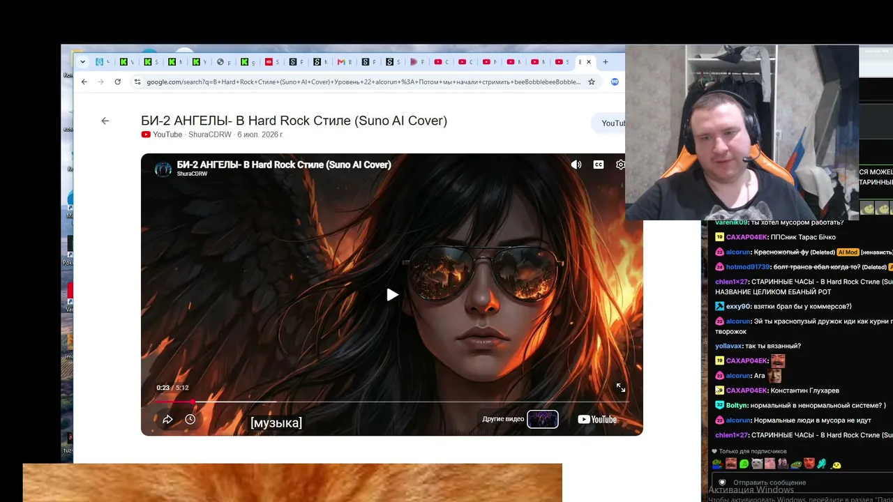Click the YouTube logo in the player
Screen dimensions: 893x502
tap(597, 419)
